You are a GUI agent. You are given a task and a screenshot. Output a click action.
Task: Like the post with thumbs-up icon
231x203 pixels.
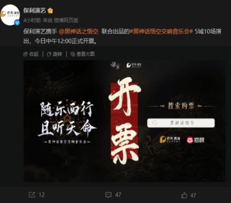point(184,195)
